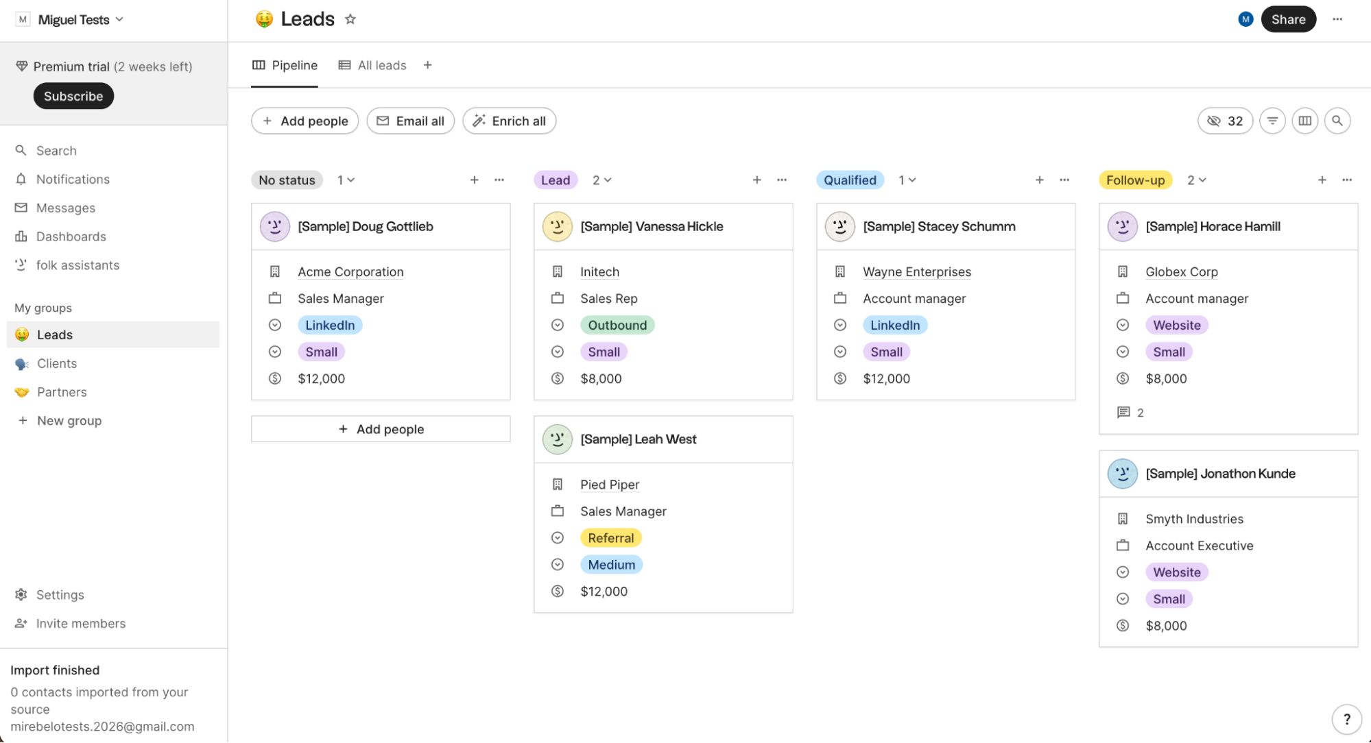Open Follow-up column options menu

[x=1347, y=180]
